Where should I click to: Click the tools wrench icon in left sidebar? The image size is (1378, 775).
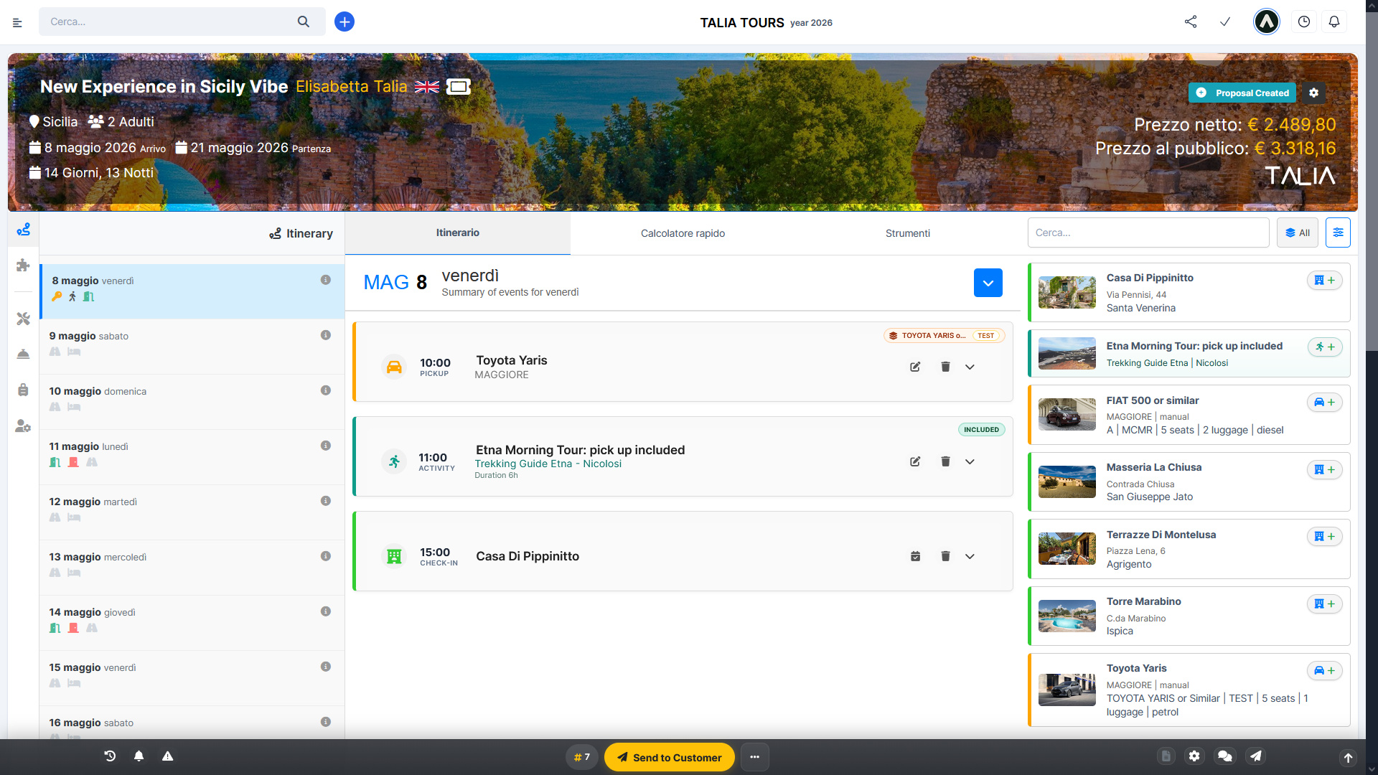click(23, 319)
